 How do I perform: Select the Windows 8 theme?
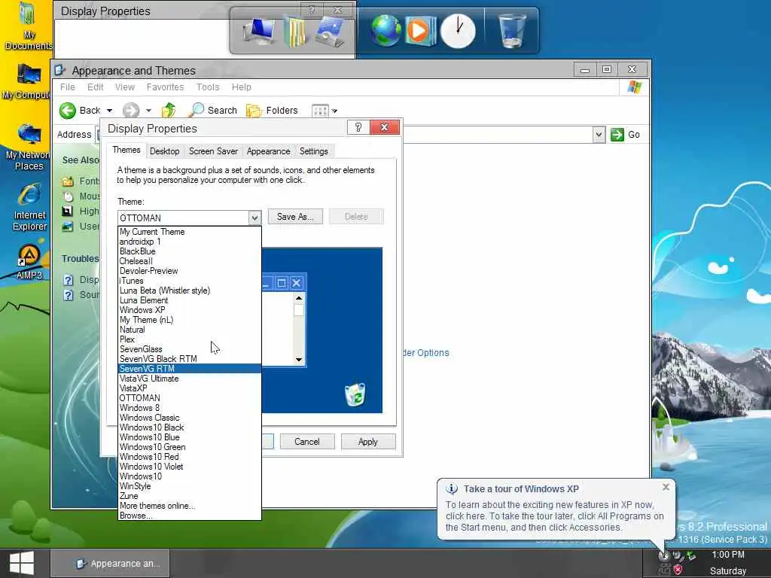coord(190,408)
